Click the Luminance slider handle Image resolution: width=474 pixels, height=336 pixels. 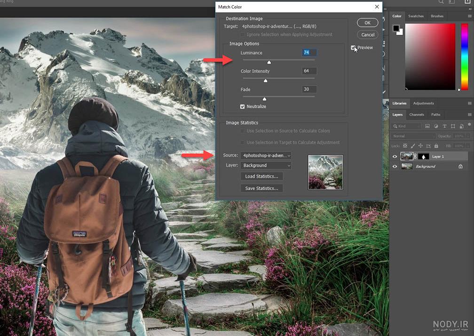pos(269,62)
